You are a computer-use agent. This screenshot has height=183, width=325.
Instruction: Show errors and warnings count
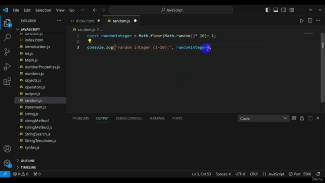pyautogui.click(x=20, y=174)
